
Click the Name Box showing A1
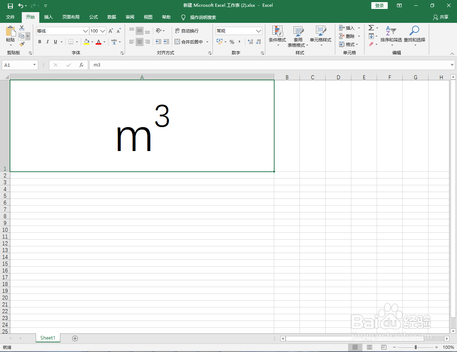20,65
